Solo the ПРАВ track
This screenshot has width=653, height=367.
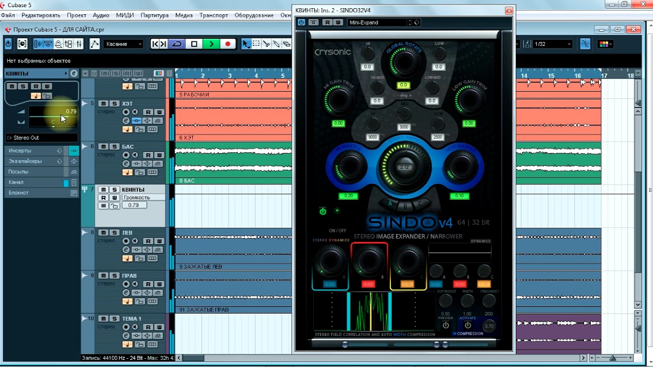(x=115, y=276)
